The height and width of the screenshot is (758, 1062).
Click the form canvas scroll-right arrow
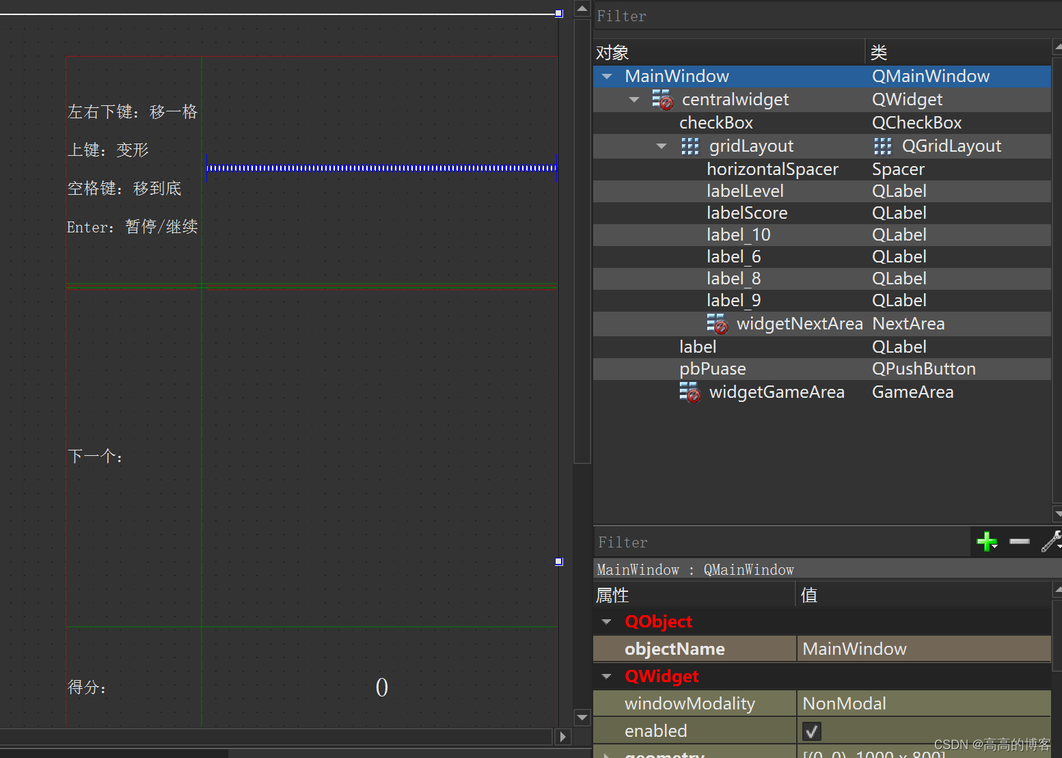562,737
